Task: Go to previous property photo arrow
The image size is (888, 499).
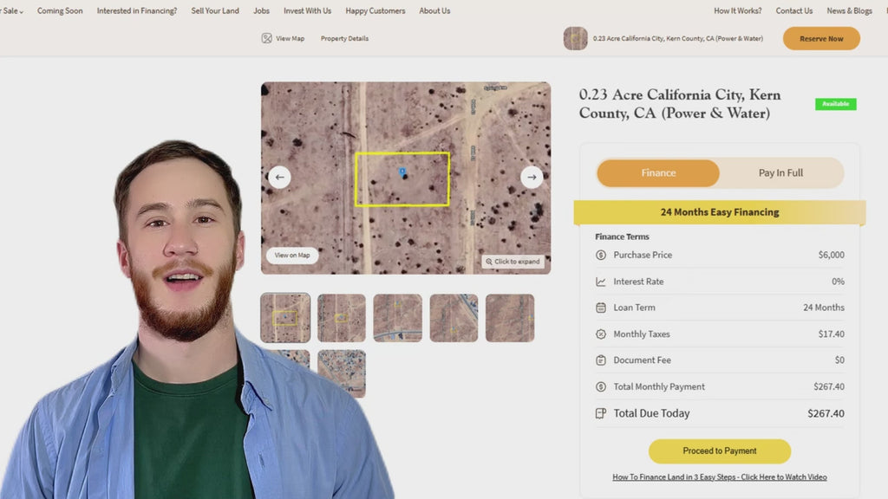Action: coord(279,177)
